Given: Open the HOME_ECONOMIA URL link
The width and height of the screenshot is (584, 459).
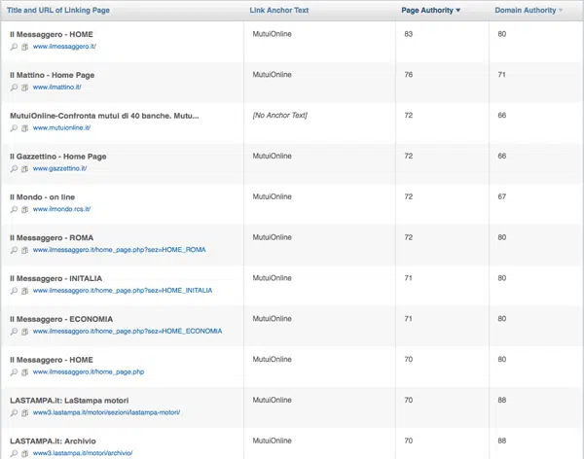Looking at the screenshot, I should coord(127,332).
